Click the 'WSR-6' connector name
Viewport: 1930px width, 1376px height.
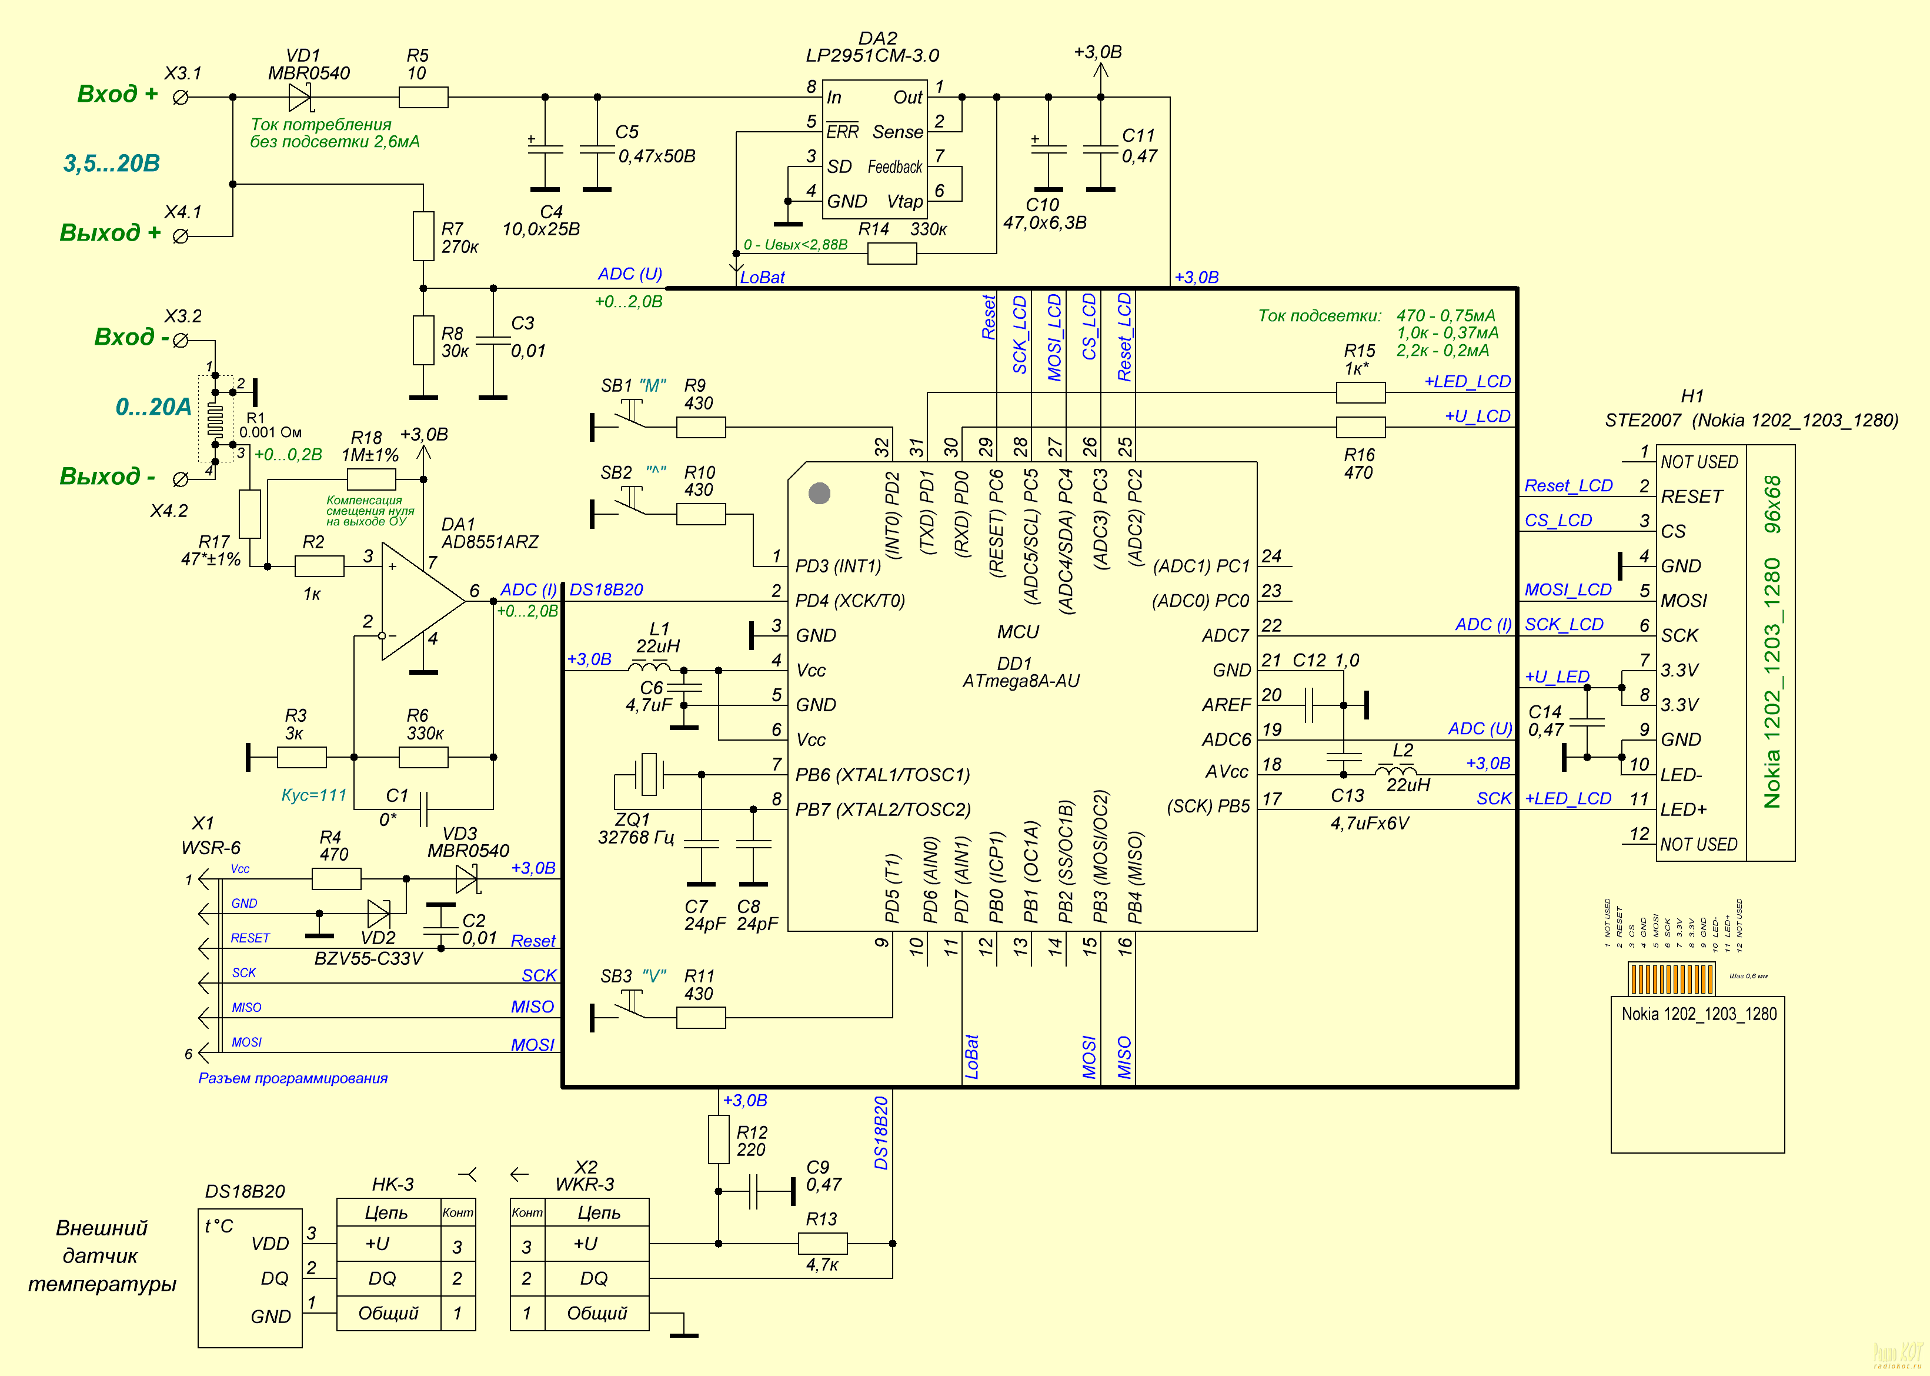211,848
